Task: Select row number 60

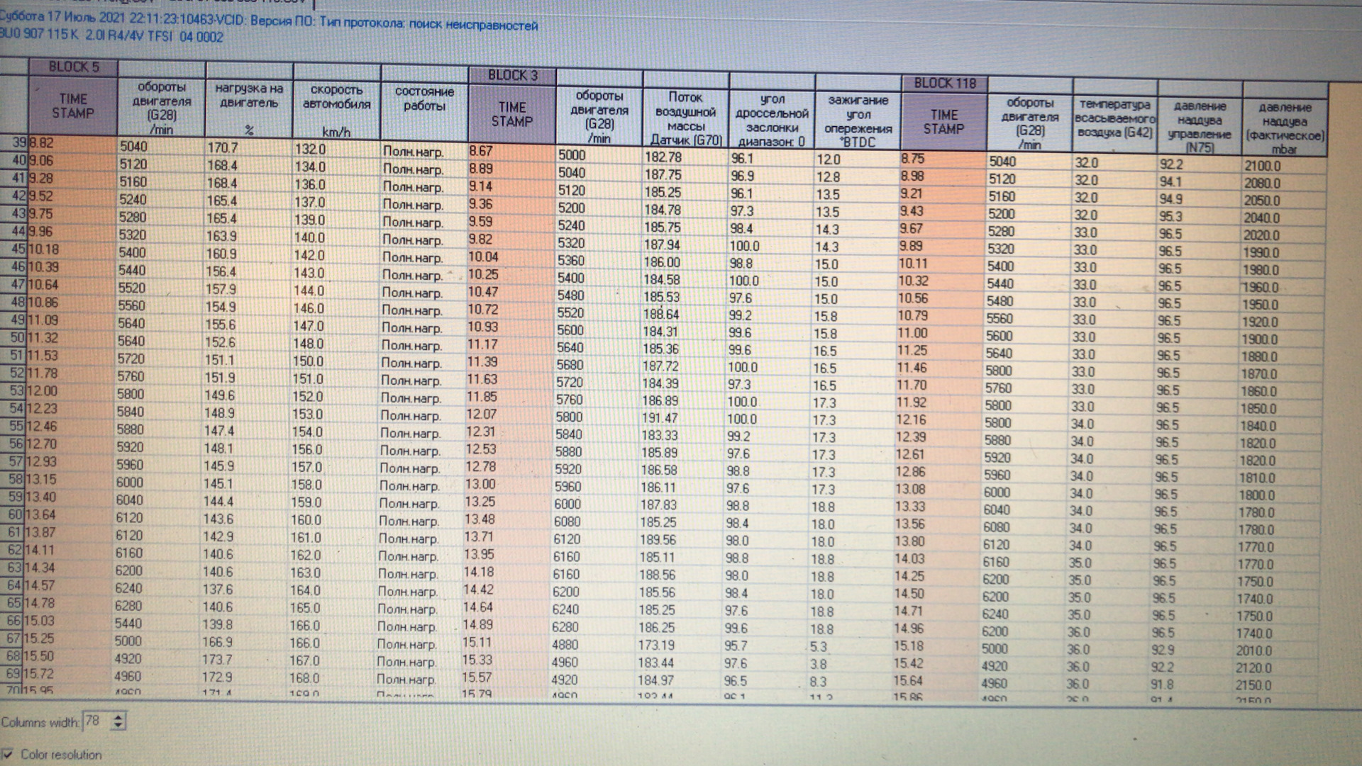Action: point(13,514)
